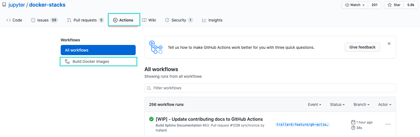Click the '1 hour ago' timestamp

364,122
